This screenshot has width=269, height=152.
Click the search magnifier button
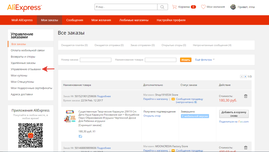coord(162,7)
